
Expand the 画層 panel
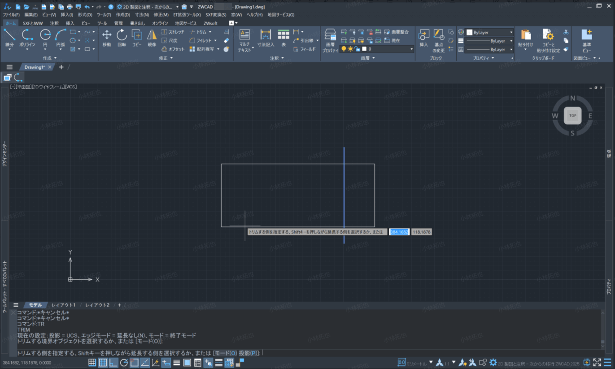(368, 58)
